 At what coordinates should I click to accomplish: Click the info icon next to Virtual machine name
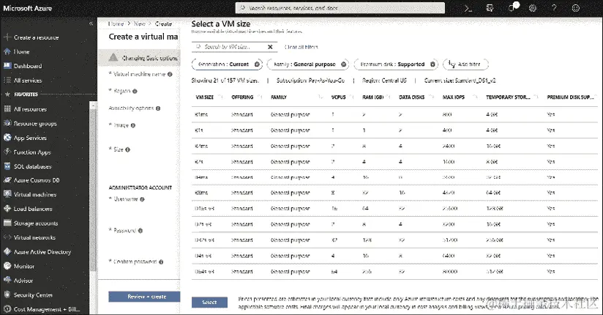point(170,74)
